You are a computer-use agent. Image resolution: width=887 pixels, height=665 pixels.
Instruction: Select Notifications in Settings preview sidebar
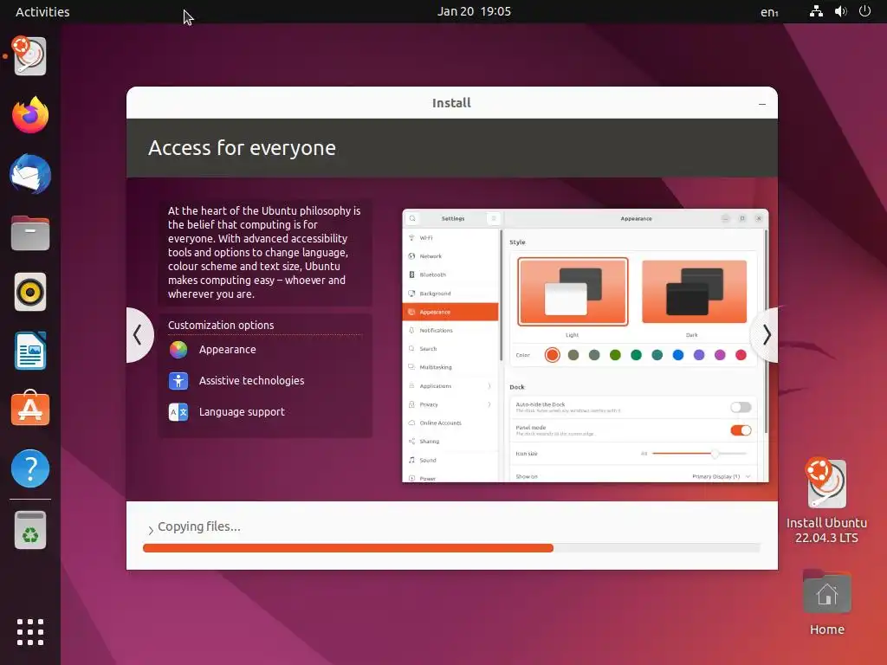[x=450, y=330]
